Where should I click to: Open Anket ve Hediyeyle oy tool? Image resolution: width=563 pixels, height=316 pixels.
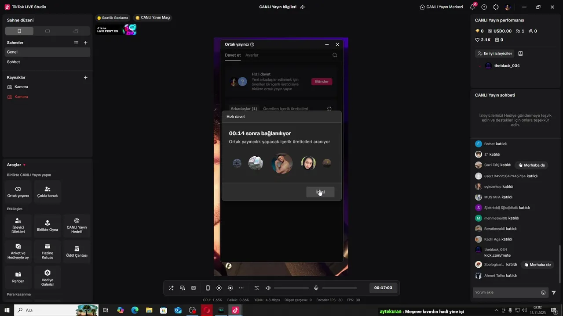click(18, 251)
